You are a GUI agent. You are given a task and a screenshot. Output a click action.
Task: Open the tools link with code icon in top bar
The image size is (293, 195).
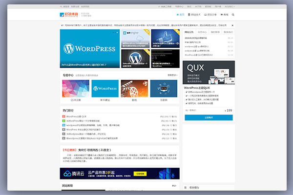165,6
